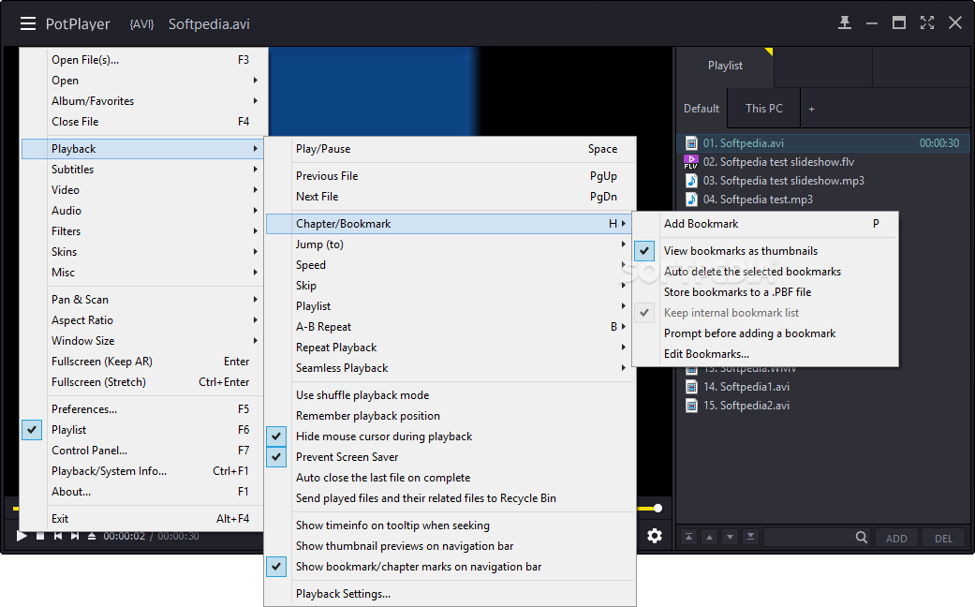Click the ADD button in playlist panel
The image size is (975, 607).
[x=896, y=538]
